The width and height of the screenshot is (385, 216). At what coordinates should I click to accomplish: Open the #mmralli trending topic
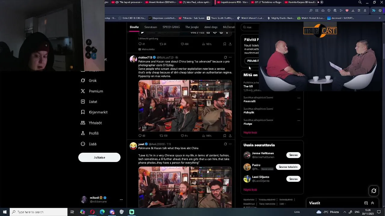click(x=250, y=101)
